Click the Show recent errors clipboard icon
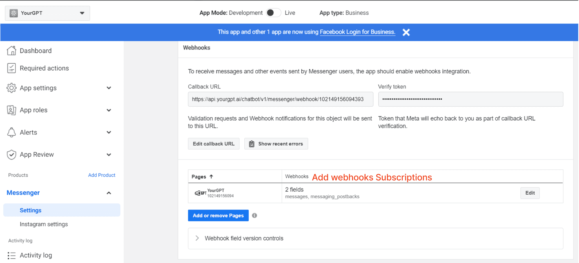 click(252, 143)
